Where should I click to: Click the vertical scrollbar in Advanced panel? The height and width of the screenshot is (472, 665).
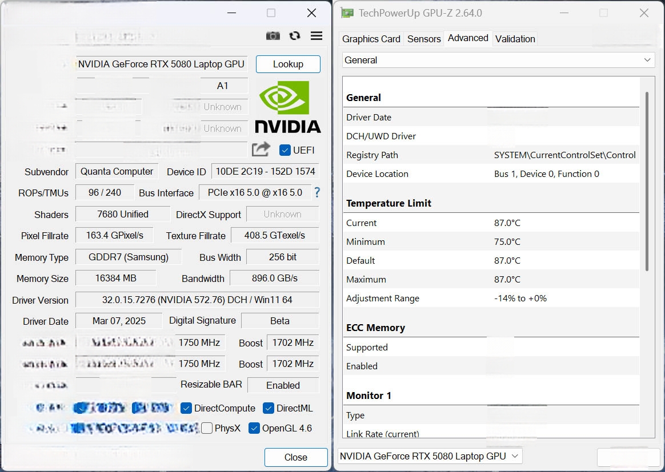(x=647, y=181)
